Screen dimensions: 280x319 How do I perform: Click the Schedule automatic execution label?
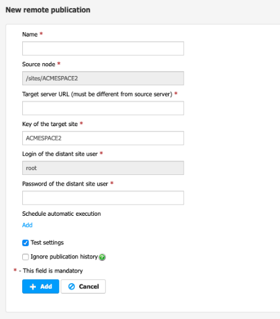point(61,214)
